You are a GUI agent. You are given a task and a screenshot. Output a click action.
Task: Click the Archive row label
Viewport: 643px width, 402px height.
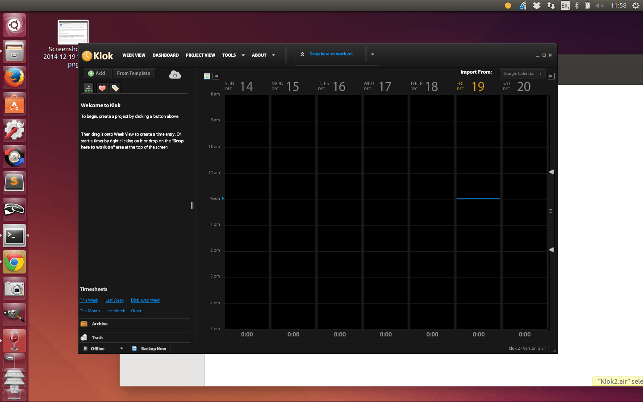100,324
